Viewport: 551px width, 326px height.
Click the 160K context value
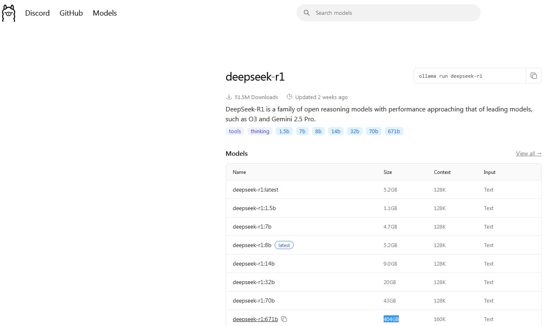point(440,319)
